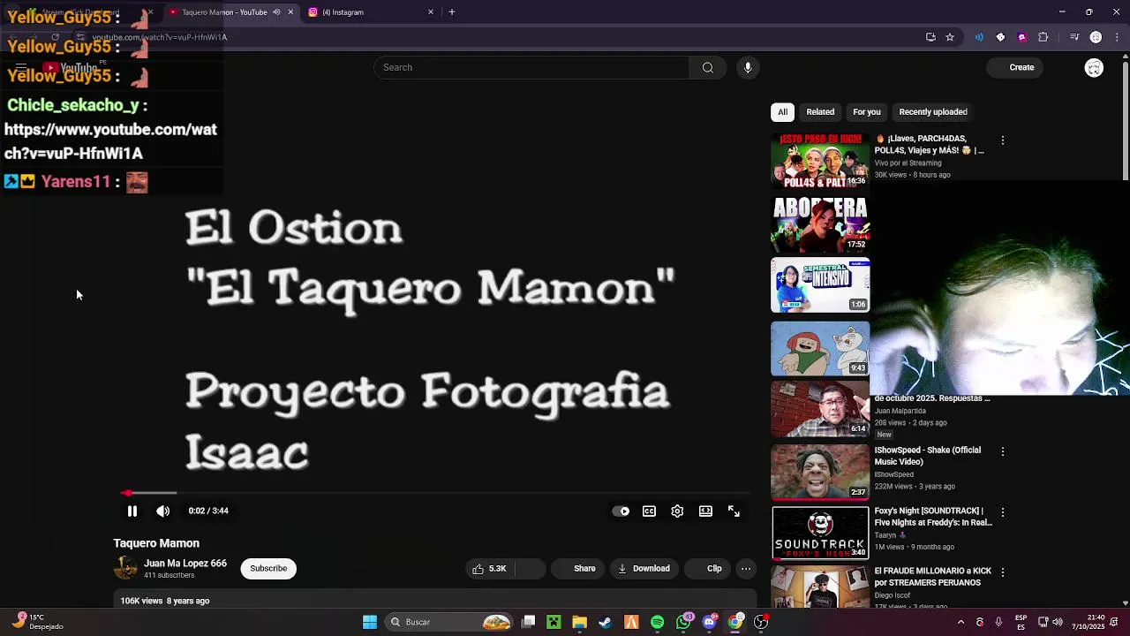
Task: Start voice search with the microphone icon
Action: point(748,67)
